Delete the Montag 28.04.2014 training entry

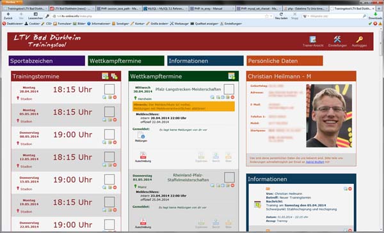point(115,97)
